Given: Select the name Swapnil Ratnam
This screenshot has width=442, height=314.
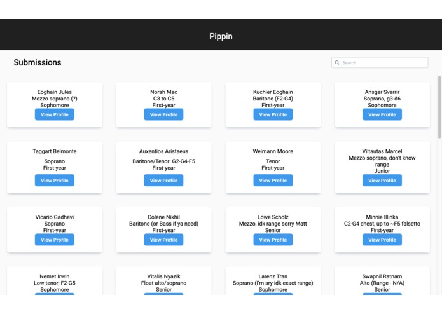Looking at the screenshot, I should (382, 276).
